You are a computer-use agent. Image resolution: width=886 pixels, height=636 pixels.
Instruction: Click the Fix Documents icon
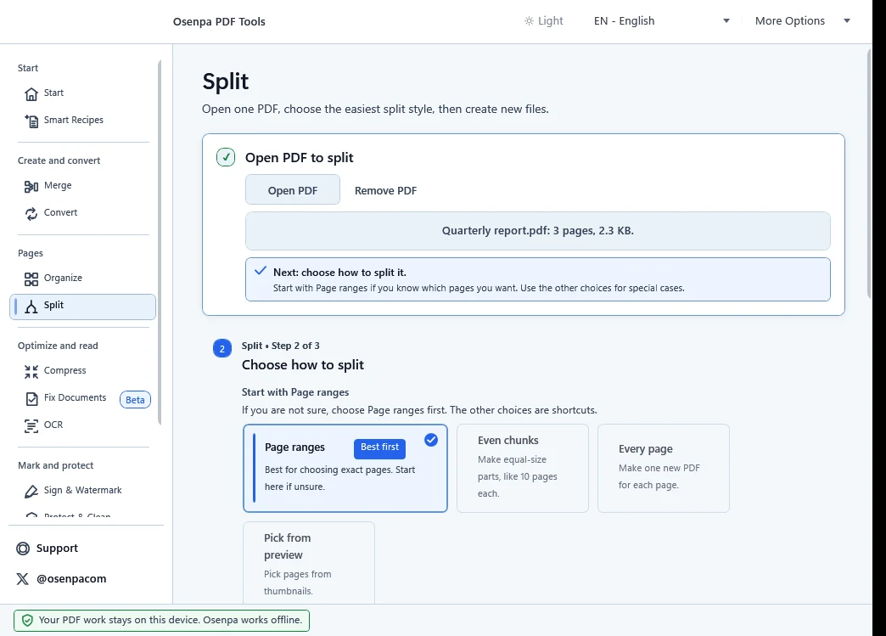click(31, 398)
